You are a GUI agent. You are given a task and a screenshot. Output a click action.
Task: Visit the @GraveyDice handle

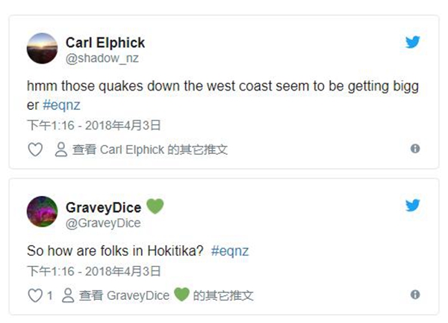tap(103, 222)
